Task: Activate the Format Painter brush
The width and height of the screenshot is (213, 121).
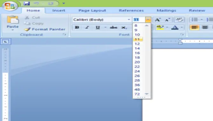Action: (45, 29)
